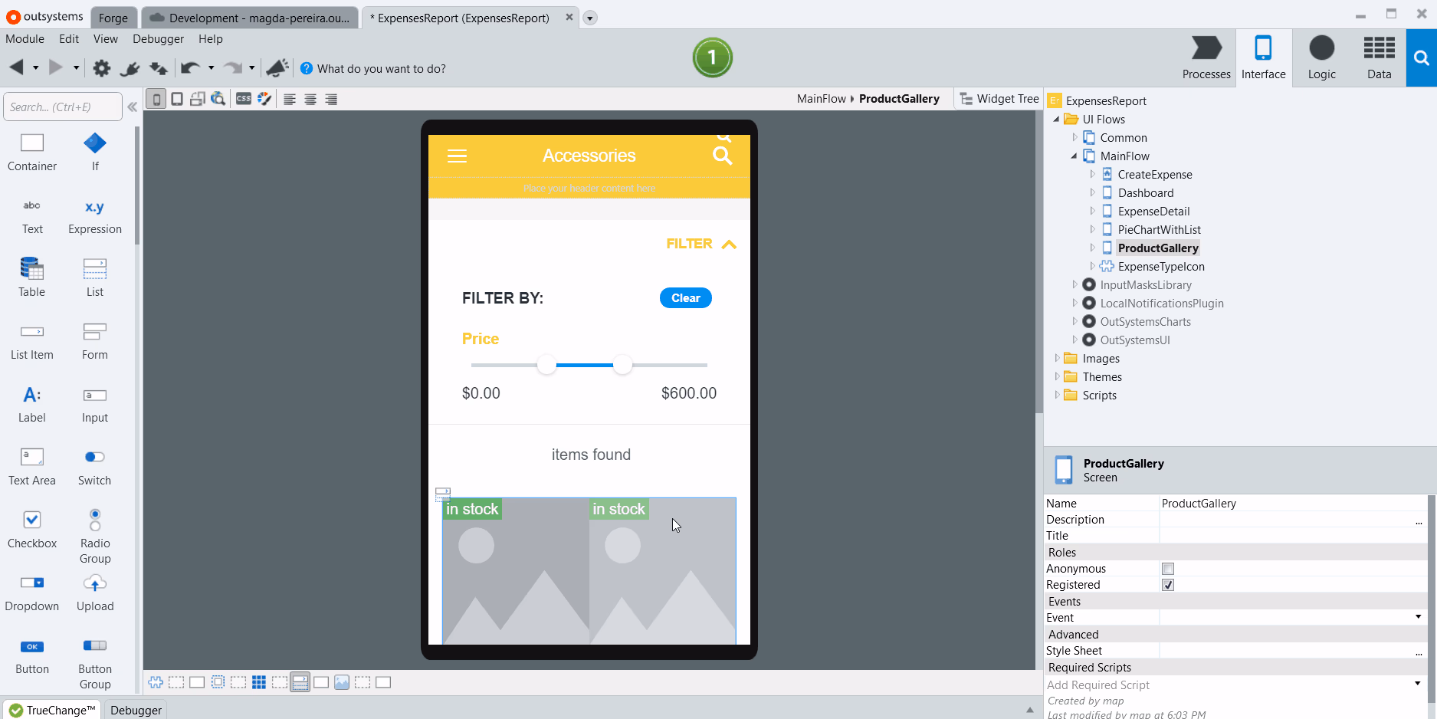
Task: Open the global search blue magnifier button
Action: click(1421, 58)
